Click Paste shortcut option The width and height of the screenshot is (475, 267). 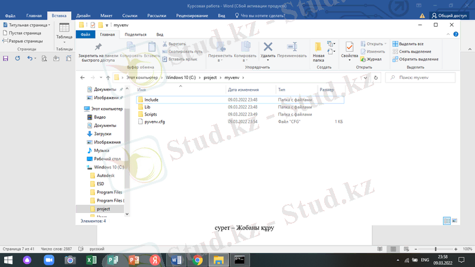(x=180, y=59)
